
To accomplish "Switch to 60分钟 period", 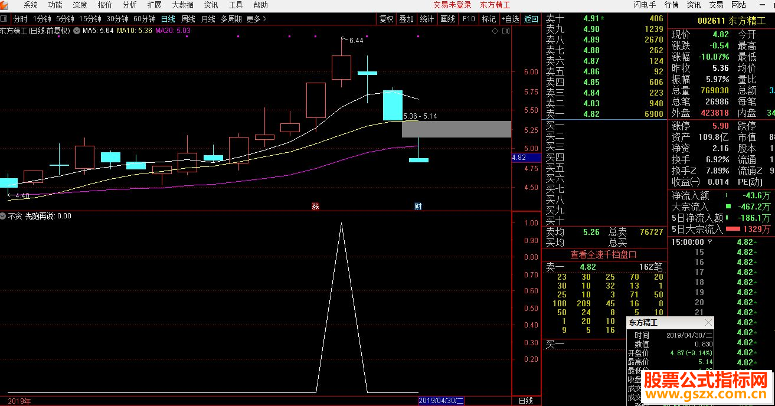I will (x=145, y=19).
